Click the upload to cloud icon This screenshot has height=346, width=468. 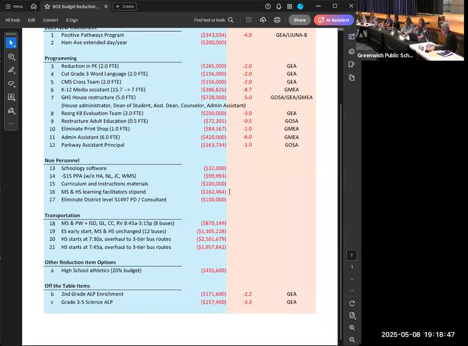(x=263, y=20)
